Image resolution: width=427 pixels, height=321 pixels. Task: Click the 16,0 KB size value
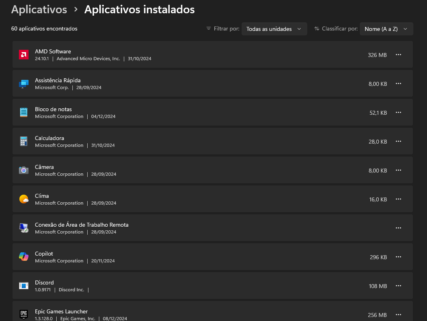[378, 199]
